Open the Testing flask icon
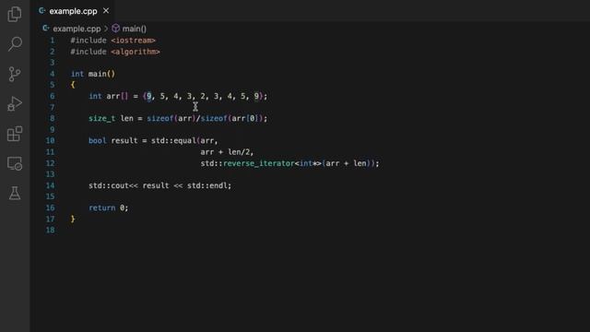 click(15, 193)
